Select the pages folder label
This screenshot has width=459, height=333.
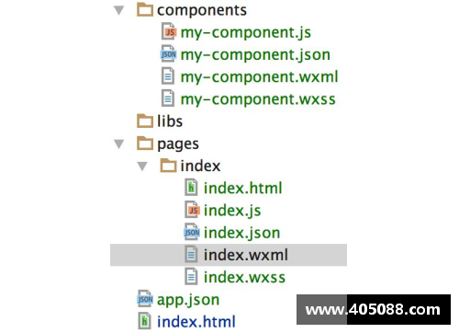178,144
